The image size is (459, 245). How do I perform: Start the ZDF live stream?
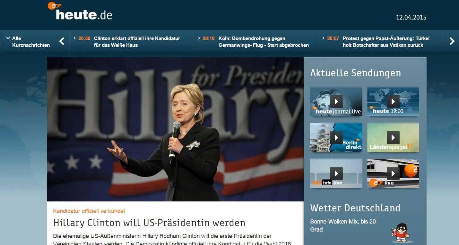(x=393, y=173)
